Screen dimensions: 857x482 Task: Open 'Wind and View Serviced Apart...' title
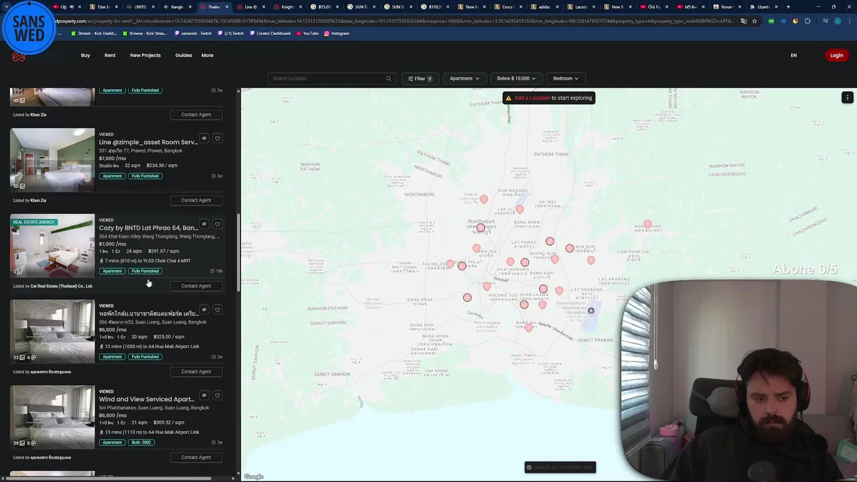pyautogui.click(x=147, y=399)
